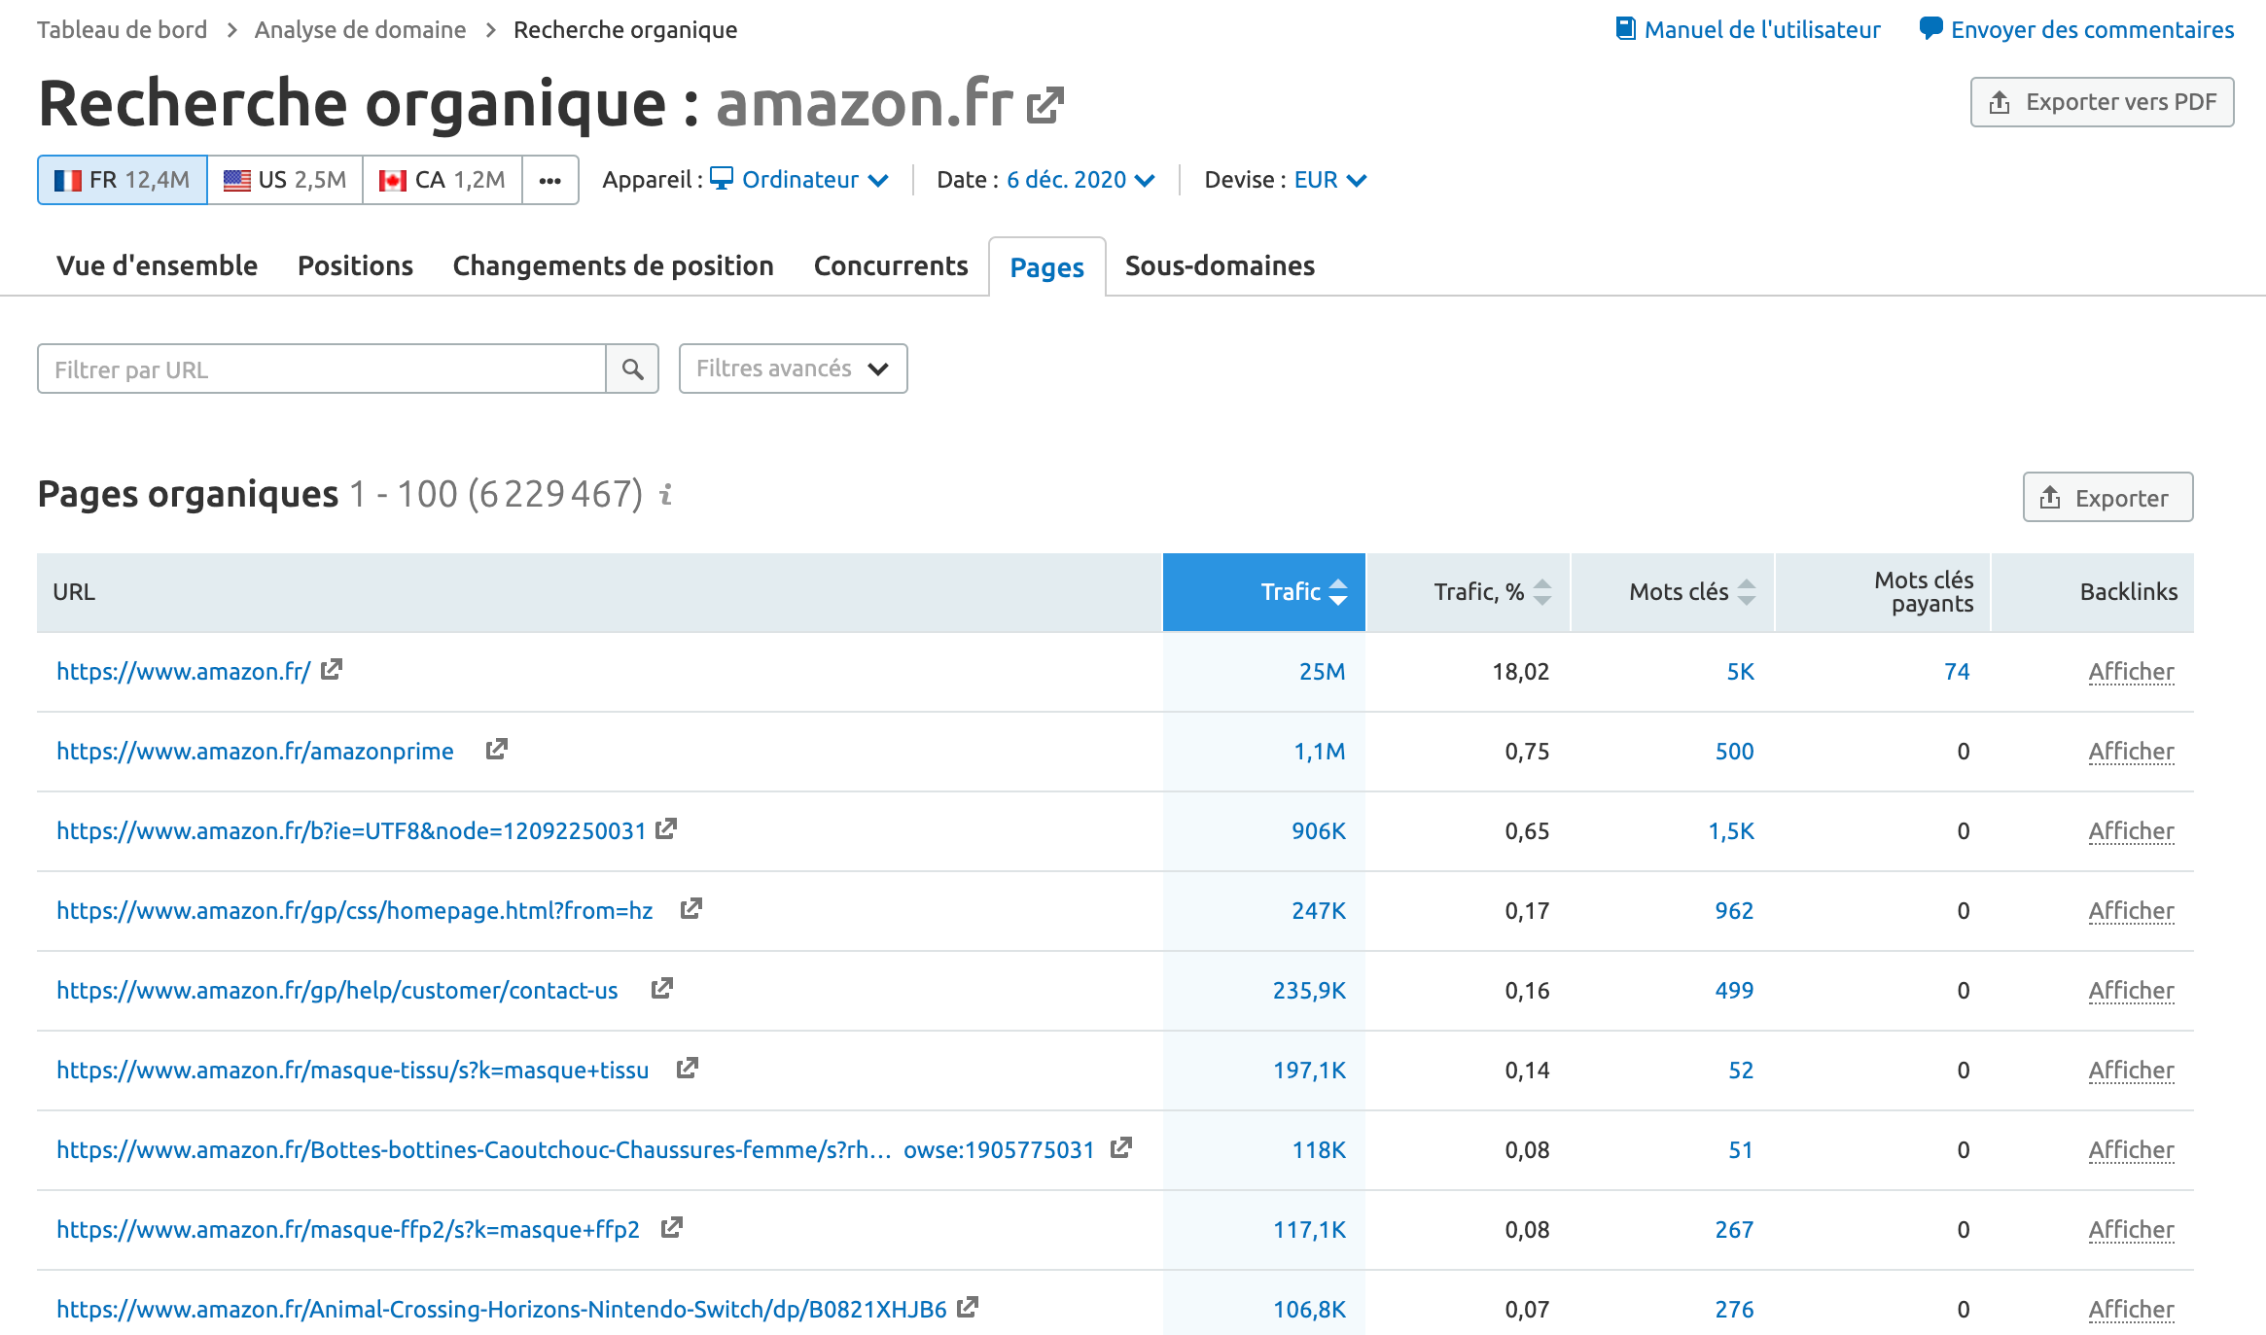Show backlinks Afficher for amazonprime row

pos(2131,751)
